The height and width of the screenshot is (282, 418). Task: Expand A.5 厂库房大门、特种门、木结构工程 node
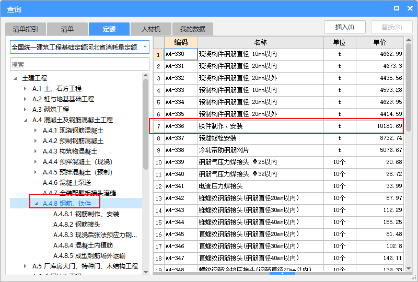(x=25, y=266)
